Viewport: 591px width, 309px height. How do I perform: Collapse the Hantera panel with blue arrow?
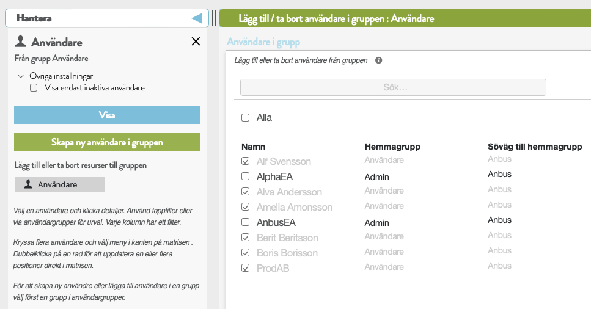click(197, 18)
